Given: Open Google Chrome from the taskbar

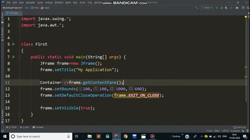Looking at the screenshot, I should 125,136.
